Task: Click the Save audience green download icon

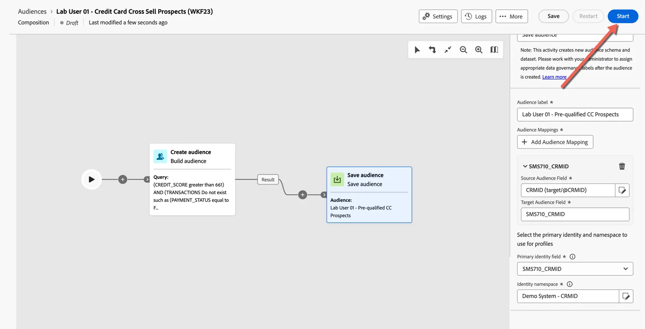Action: tap(337, 180)
